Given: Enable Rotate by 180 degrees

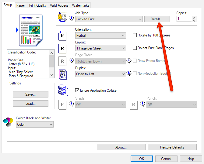Looking at the screenshot, I should tap(135, 35).
